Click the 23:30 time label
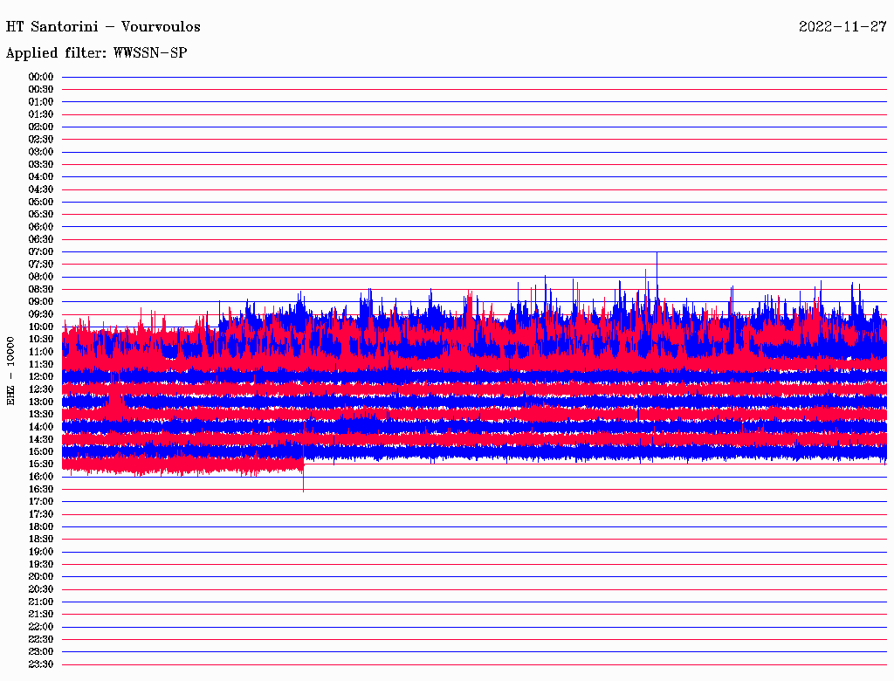This screenshot has height=681, width=894. [x=41, y=664]
